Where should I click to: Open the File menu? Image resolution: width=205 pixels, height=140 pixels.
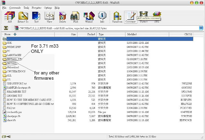(x=4, y=8)
